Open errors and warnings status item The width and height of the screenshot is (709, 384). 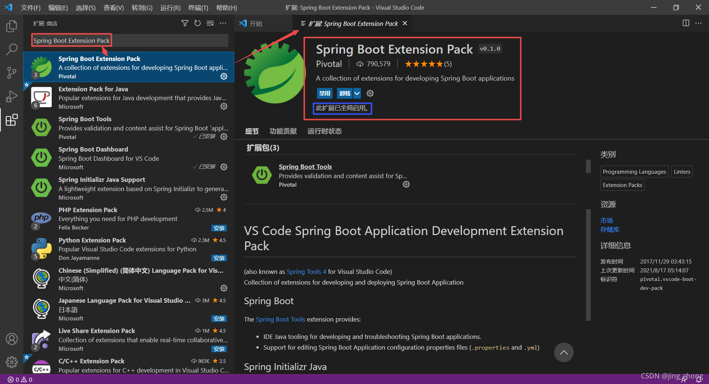click(20, 380)
